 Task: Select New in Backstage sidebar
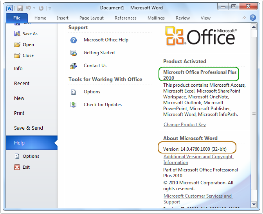[32, 98]
